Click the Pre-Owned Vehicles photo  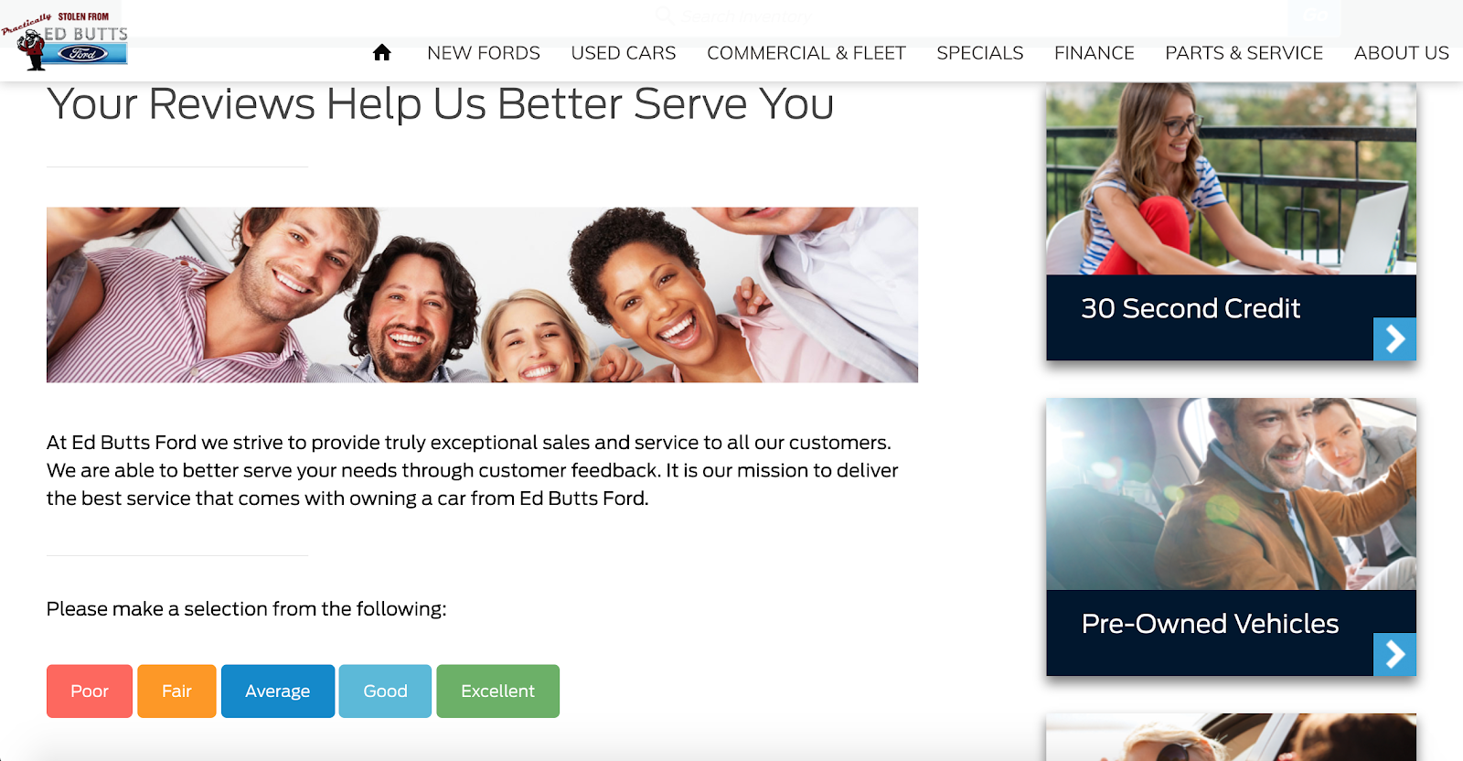(x=1232, y=494)
